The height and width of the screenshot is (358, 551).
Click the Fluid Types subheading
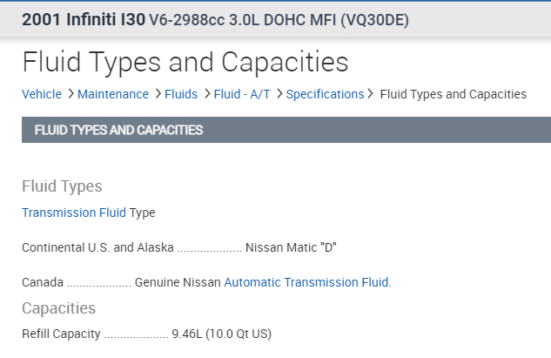pos(62,186)
